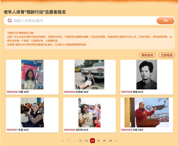Navigate to page 26
Image resolution: width=178 pixels, height=146 pixels.
pyautogui.click(x=110, y=141)
